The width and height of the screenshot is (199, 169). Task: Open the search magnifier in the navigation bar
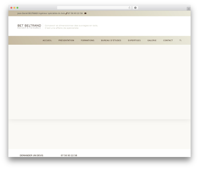coord(180,40)
